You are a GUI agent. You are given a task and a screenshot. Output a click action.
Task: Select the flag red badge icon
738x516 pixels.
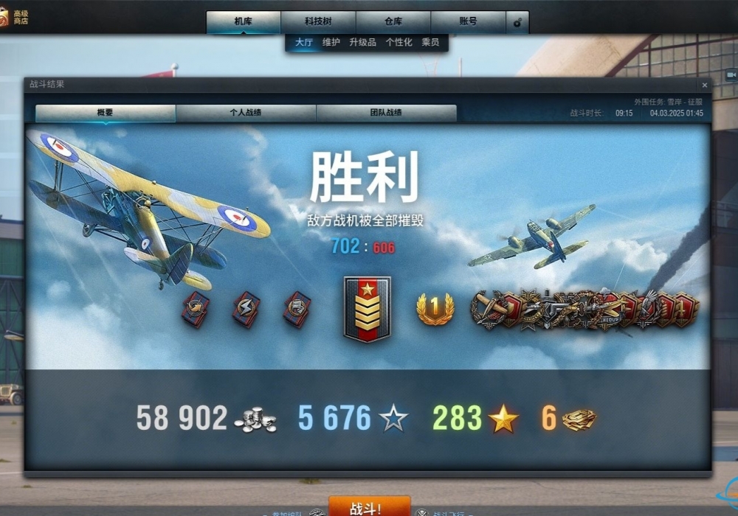pyautogui.click(x=297, y=309)
